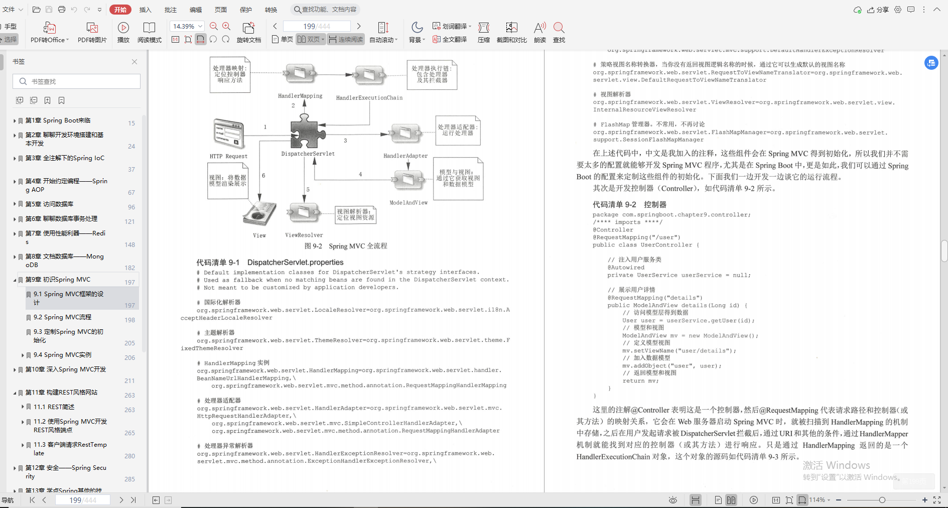Expand 11.1 REST简述 bookmark
This screenshot has height=508, width=948.
(23, 407)
